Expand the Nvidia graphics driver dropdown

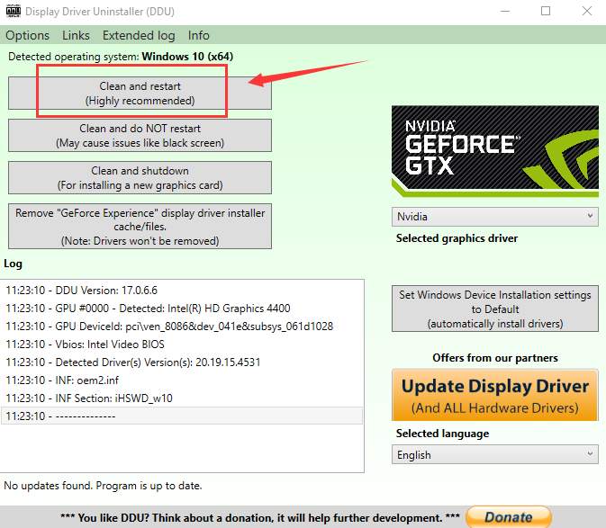click(x=495, y=217)
